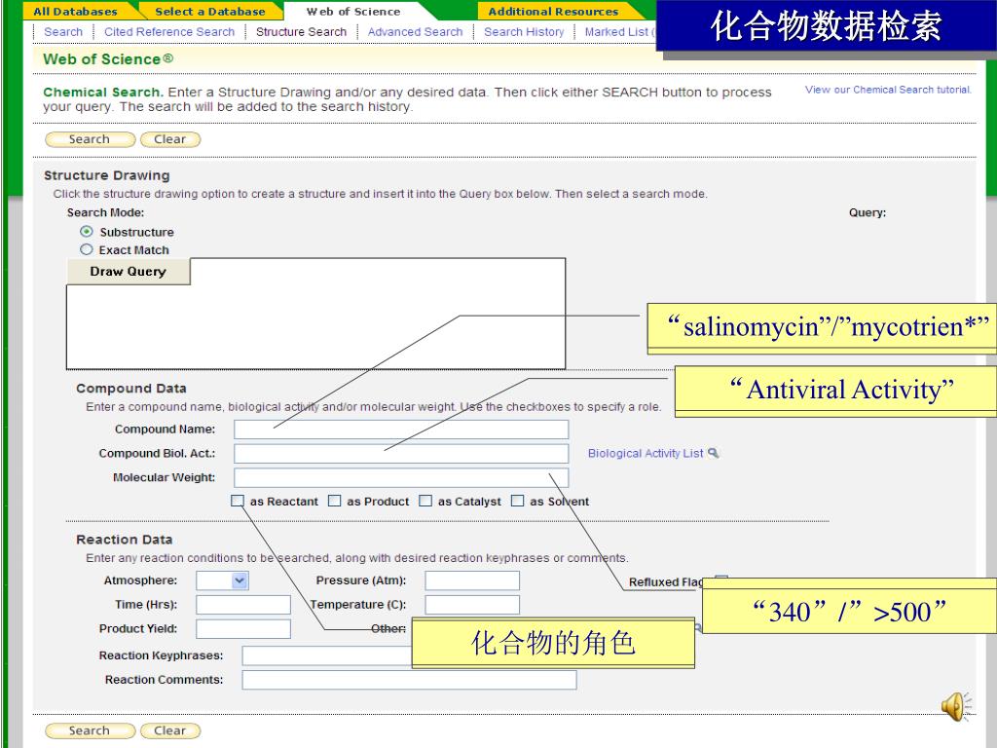Open Marked List link
This screenshot has width=997, height=748.
pos(620,32)
